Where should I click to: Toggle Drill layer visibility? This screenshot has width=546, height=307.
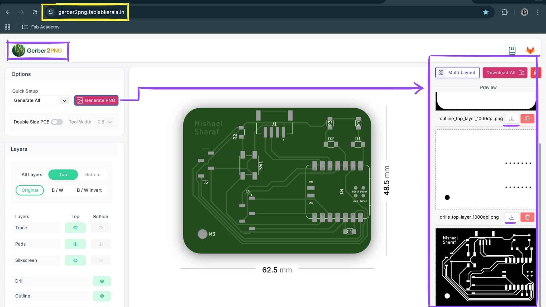point(102,281)
